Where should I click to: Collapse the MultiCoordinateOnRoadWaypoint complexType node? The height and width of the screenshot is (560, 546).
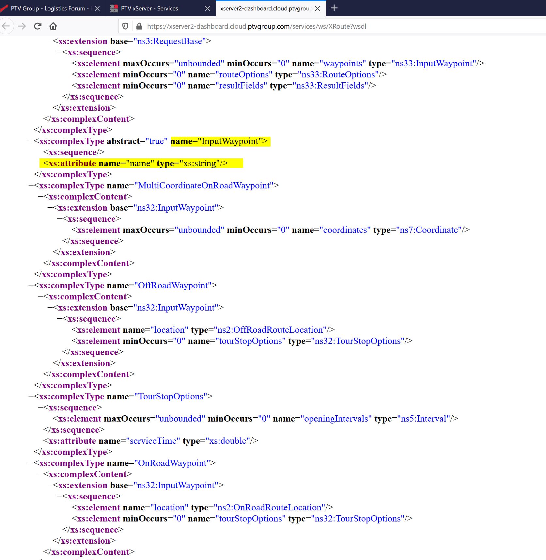tap(31, 185)
